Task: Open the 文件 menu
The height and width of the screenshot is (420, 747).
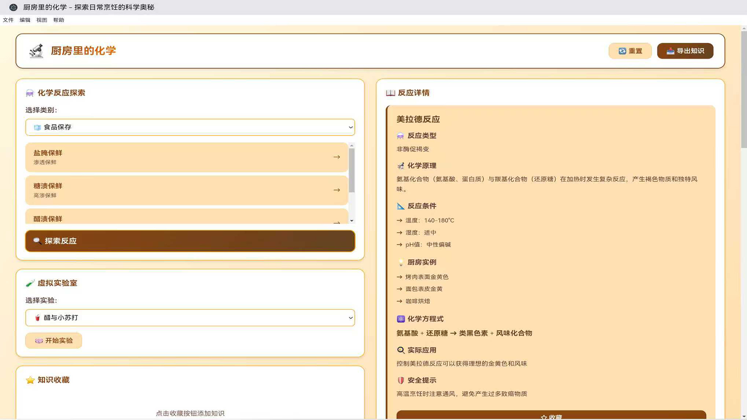Action: pyautogui.click(x=8, y=20)
